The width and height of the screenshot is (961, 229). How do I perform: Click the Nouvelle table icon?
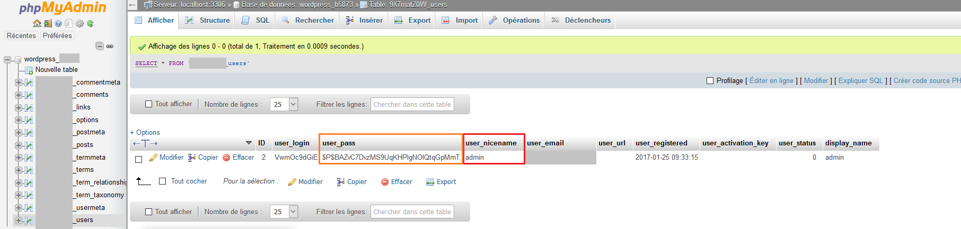[x=29, y=70]
